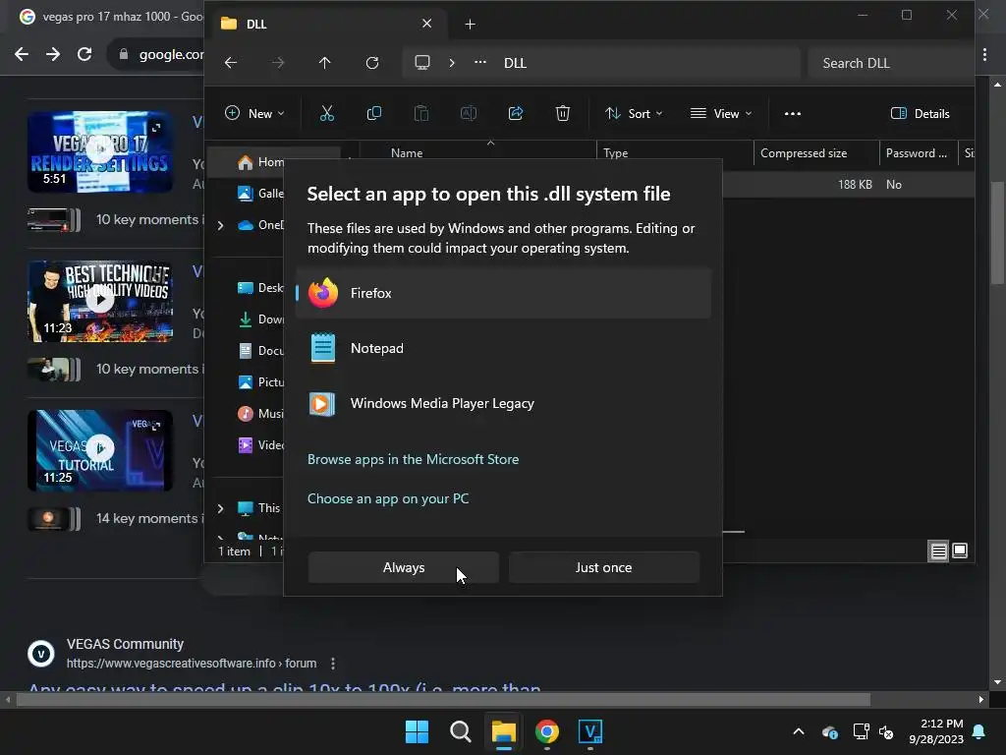Reload the Chrome page
Viewport: 1006px width, 755px height.
coord(84,55)
